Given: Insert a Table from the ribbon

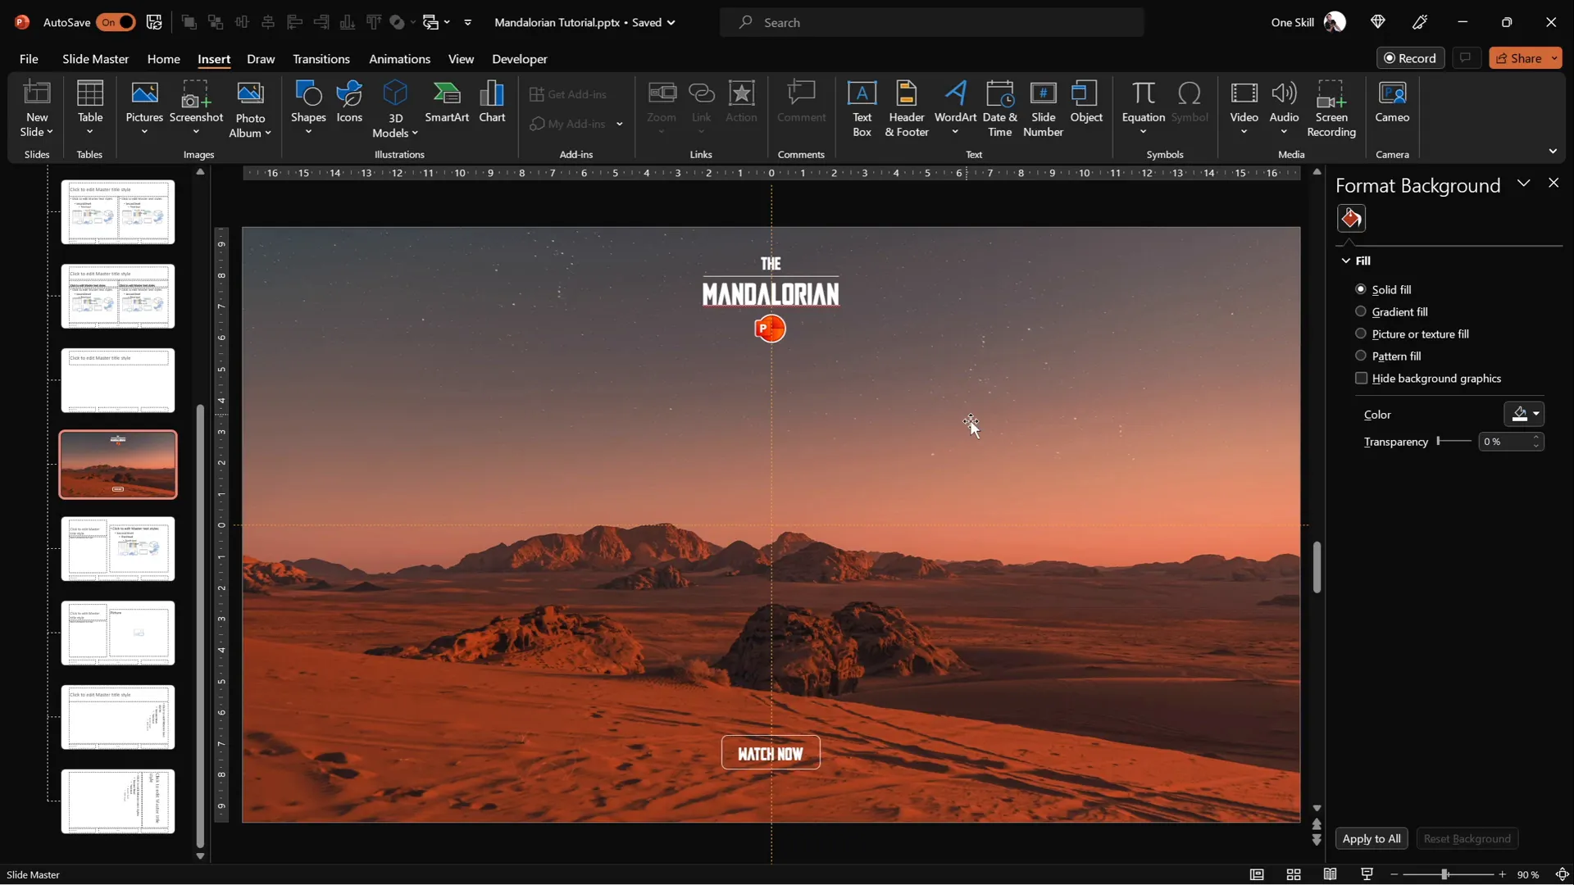Looking at the screenshot, I should [90, 107].
